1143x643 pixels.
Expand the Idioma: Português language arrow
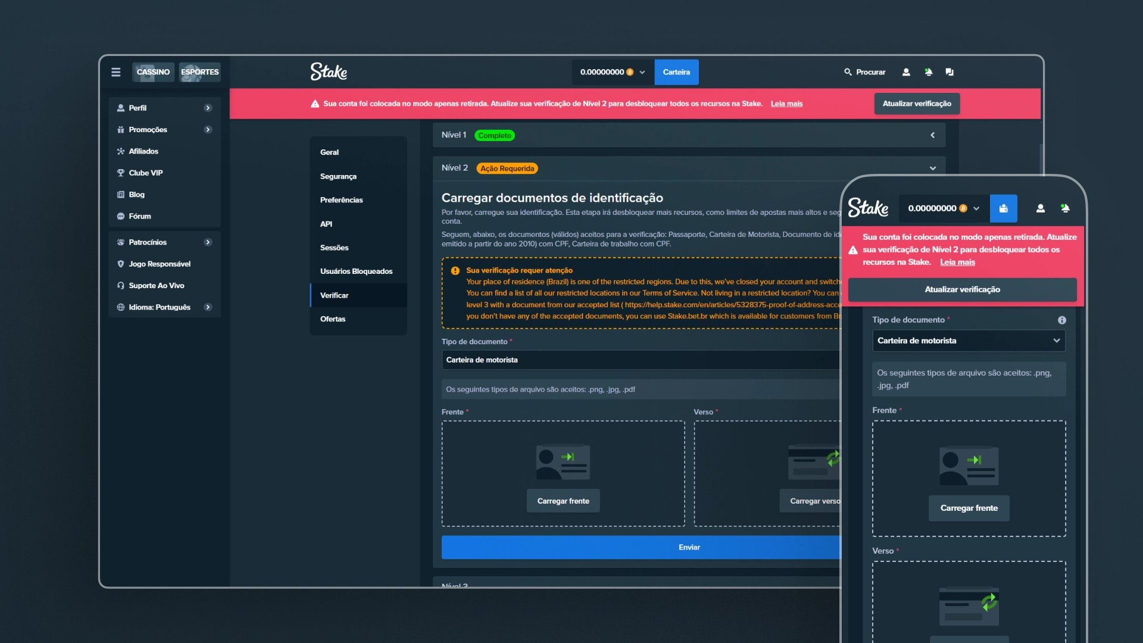tap(208, 307)
